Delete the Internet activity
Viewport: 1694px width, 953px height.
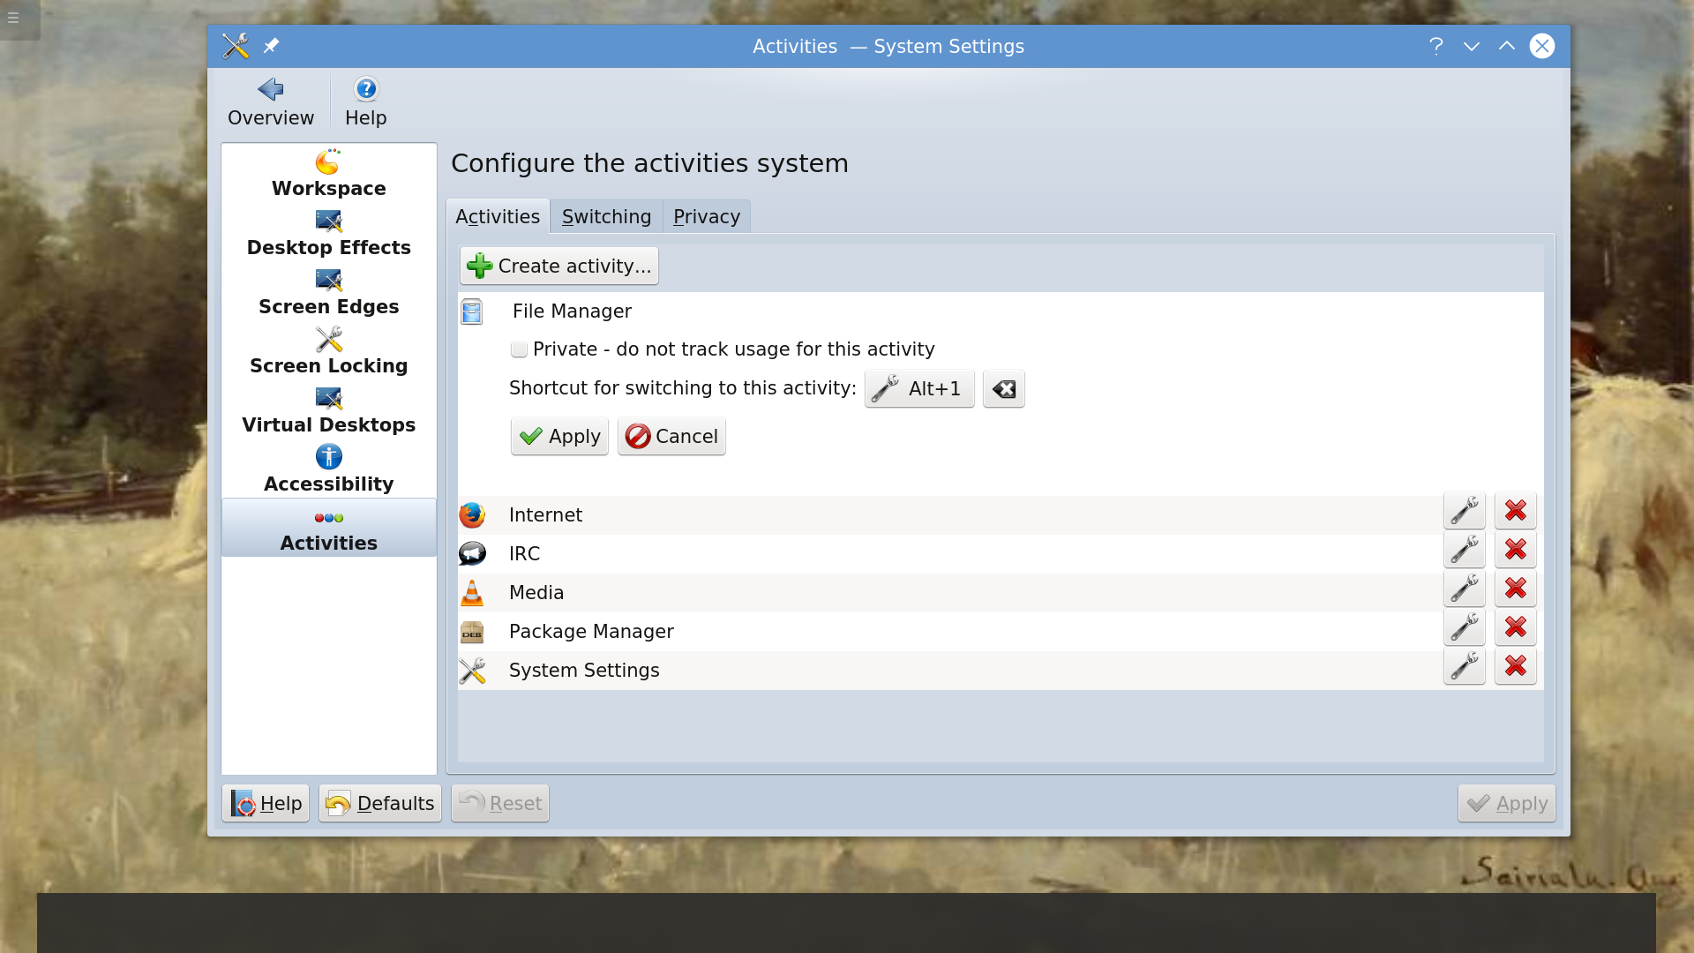click(1516, 511)
